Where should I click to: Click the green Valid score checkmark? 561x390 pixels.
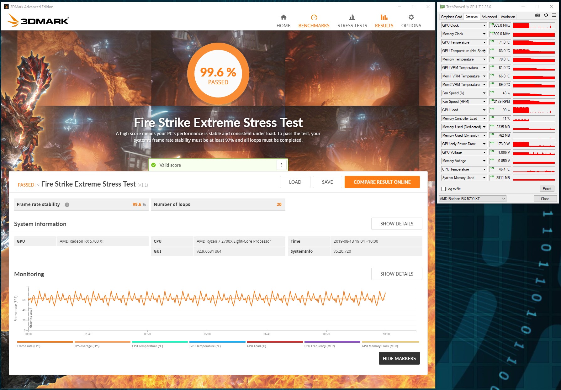154,165
